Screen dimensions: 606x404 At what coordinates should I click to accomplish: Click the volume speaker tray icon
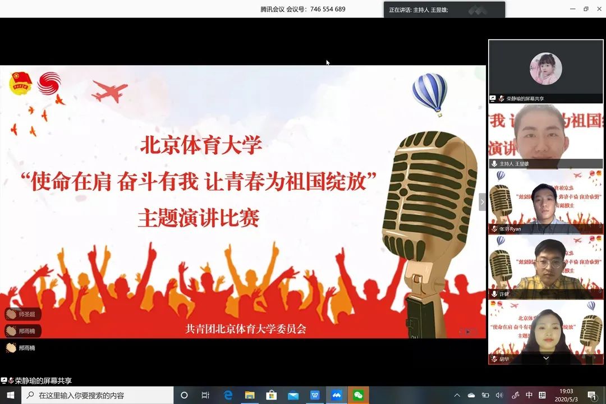pyautogui.click(x=499, y=395)
